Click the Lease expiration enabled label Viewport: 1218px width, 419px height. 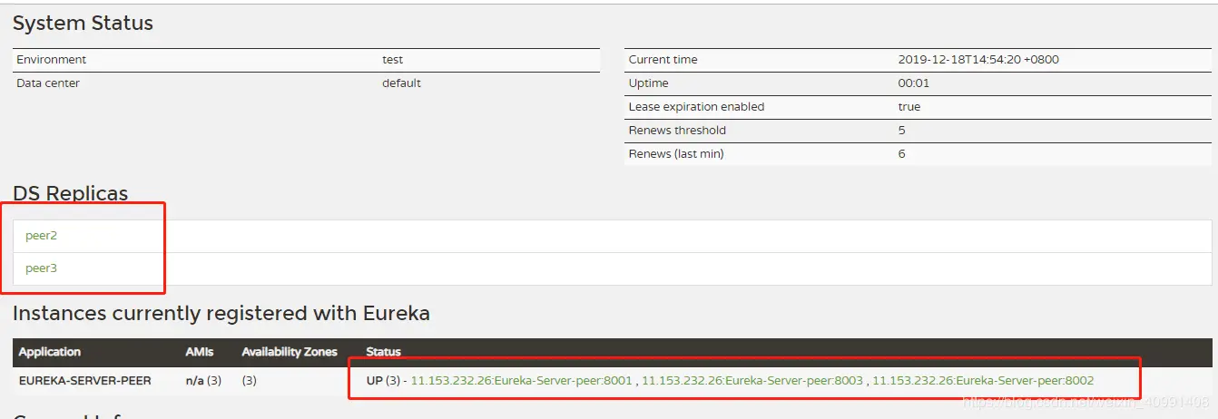697,107
